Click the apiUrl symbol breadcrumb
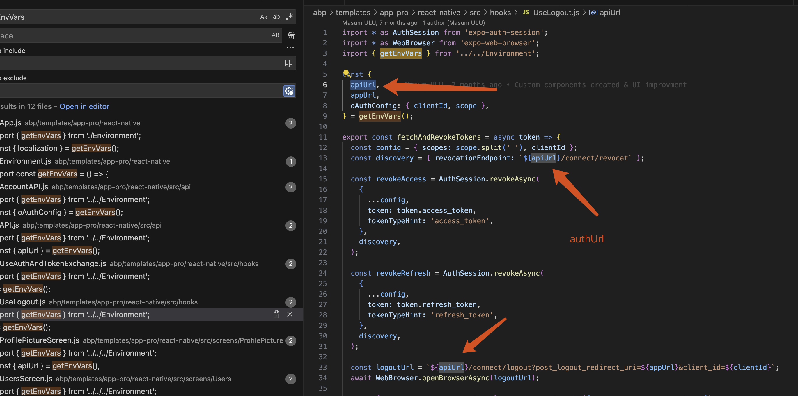This screenshot has height=396, width=798. 609,13
